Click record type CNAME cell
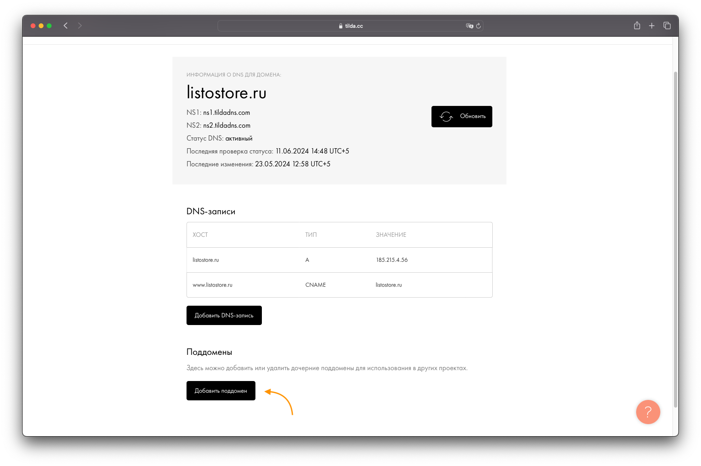 point(315,285)
